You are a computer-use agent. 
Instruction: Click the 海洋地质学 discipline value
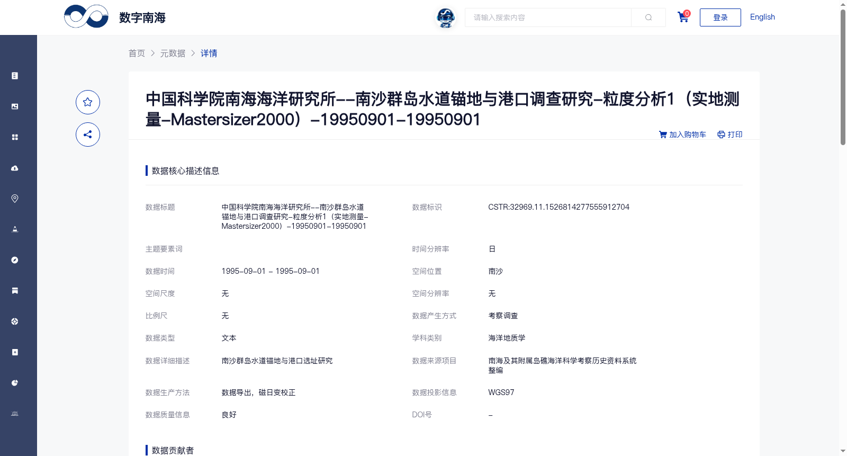pos(507,338)
